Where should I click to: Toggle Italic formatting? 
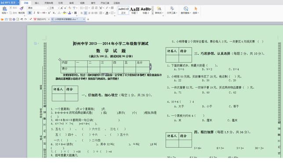pyautogui.click(x=34, y=13)
